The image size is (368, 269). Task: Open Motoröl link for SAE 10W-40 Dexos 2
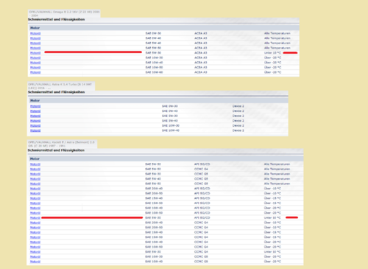[35, 130]
